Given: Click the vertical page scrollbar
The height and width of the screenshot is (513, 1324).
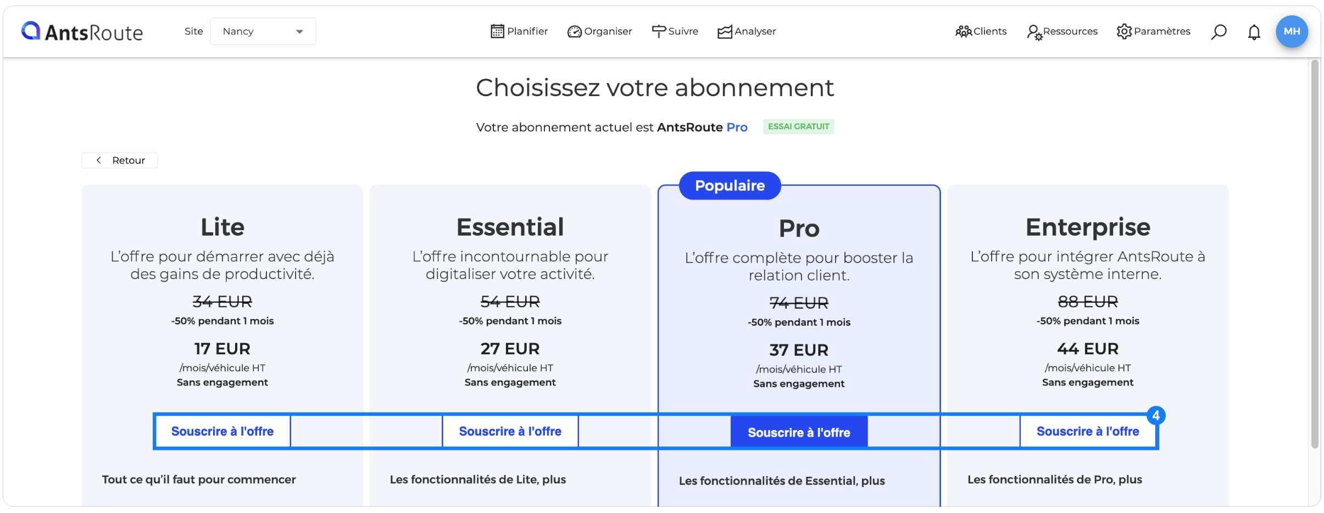Looking at the screenshot, I should [1315, 255].
